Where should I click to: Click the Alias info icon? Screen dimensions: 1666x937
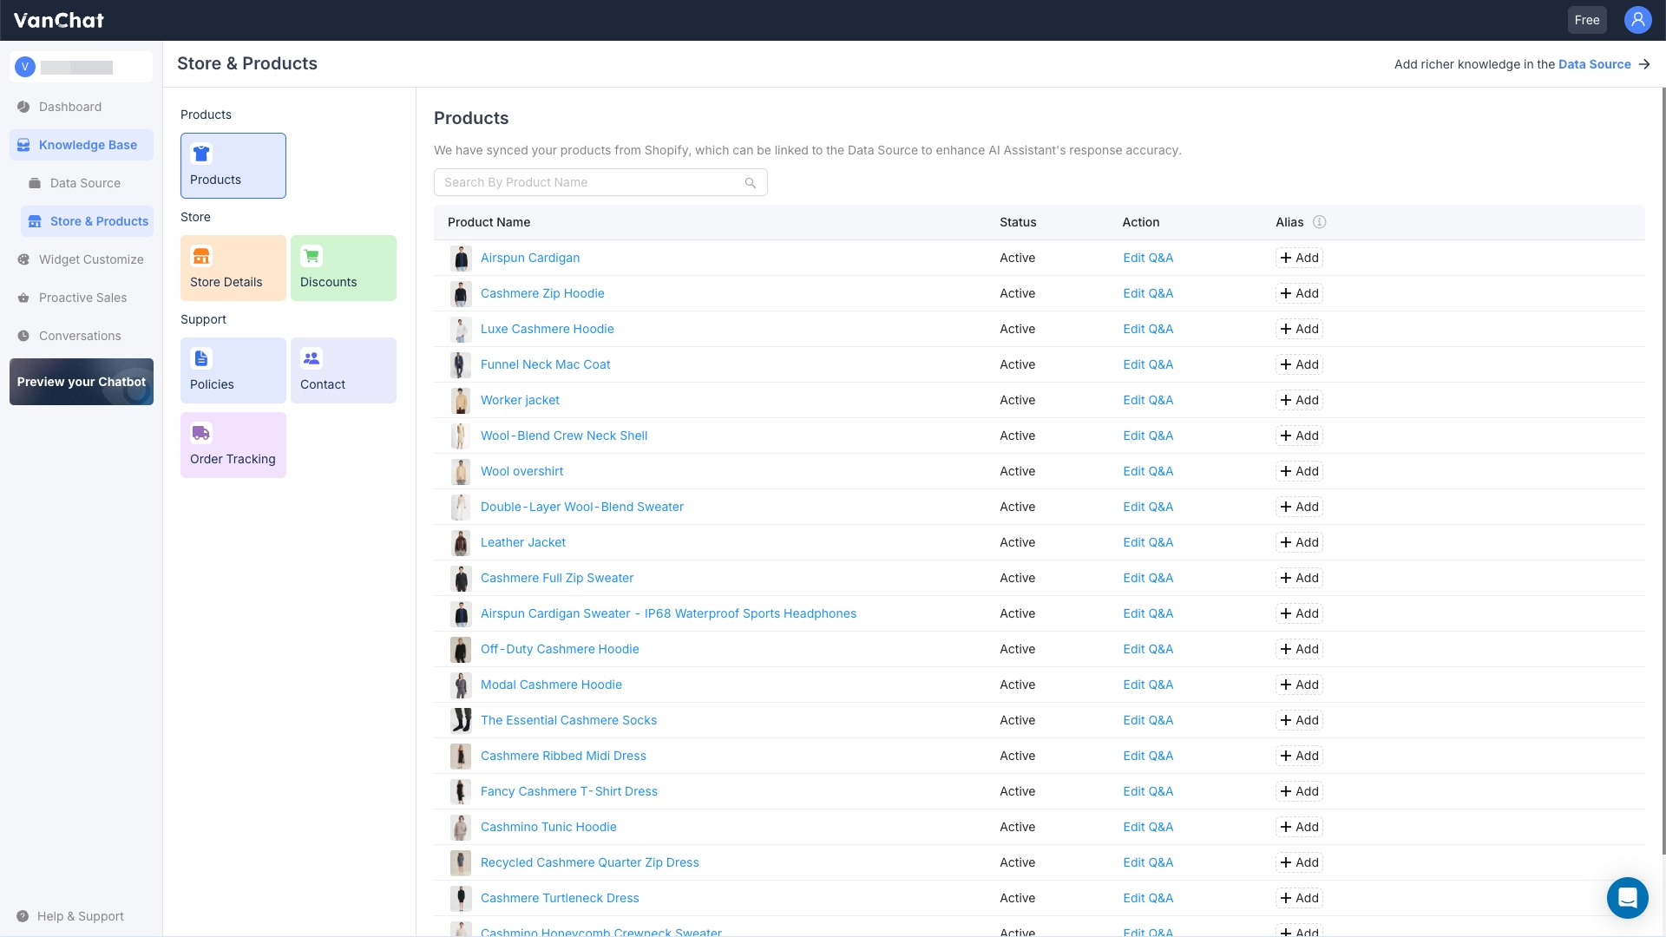point(1319,222)
